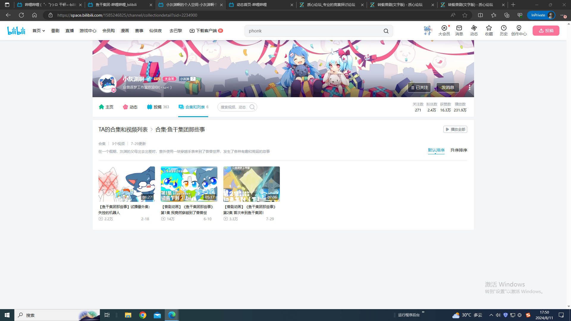
Task: Open Google Chrome from the taskbar
Action: 143,315
